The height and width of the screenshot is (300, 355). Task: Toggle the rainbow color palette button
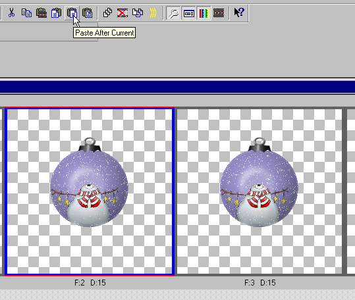[x=204, y=13]
